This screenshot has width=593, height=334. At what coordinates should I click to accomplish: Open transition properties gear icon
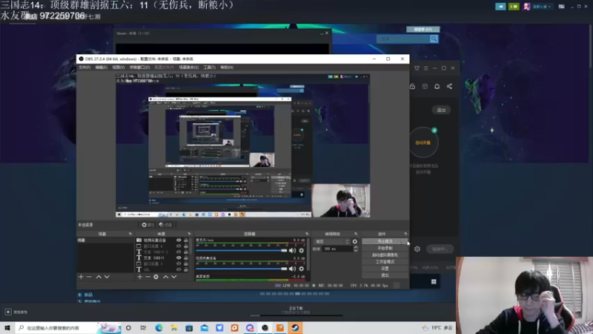[355, 241]
